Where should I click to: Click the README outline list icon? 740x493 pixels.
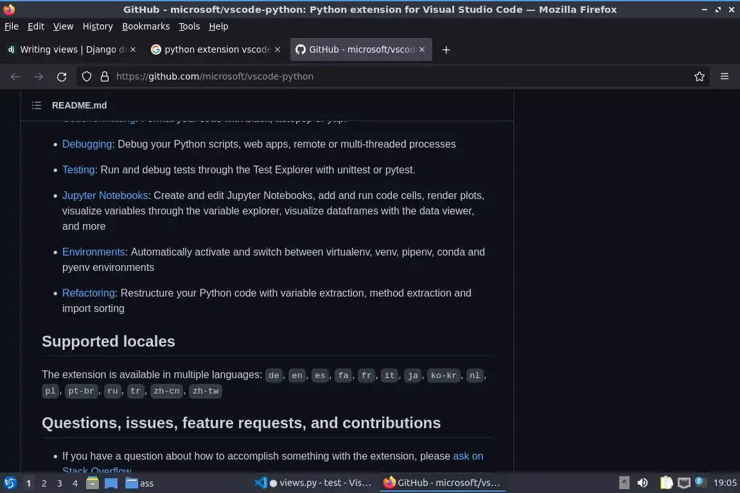tap(37, 105)
